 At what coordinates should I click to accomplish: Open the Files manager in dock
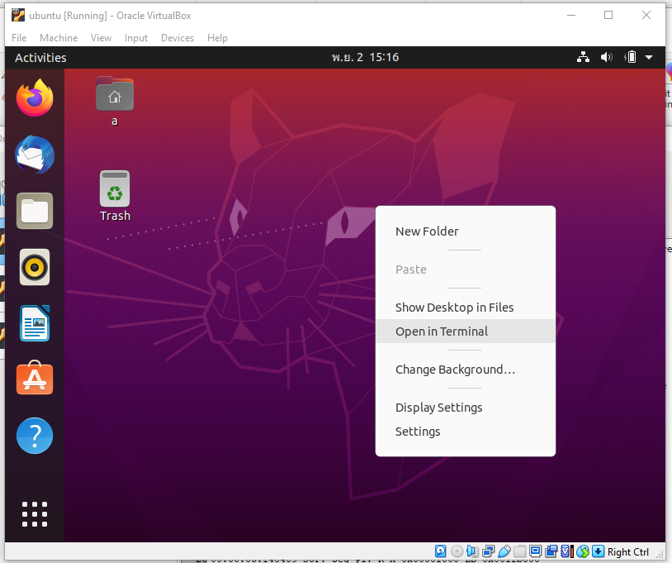[35, 211]
